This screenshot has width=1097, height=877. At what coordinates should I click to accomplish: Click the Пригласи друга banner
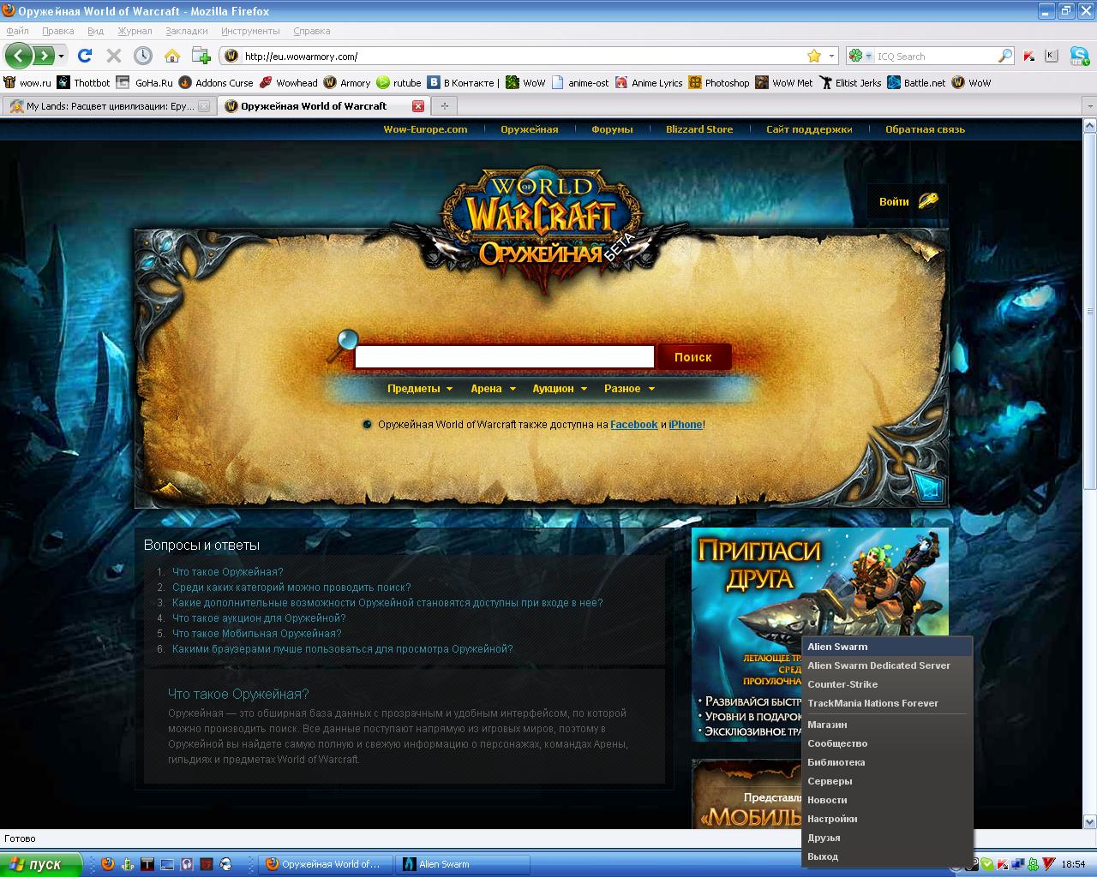820,635
